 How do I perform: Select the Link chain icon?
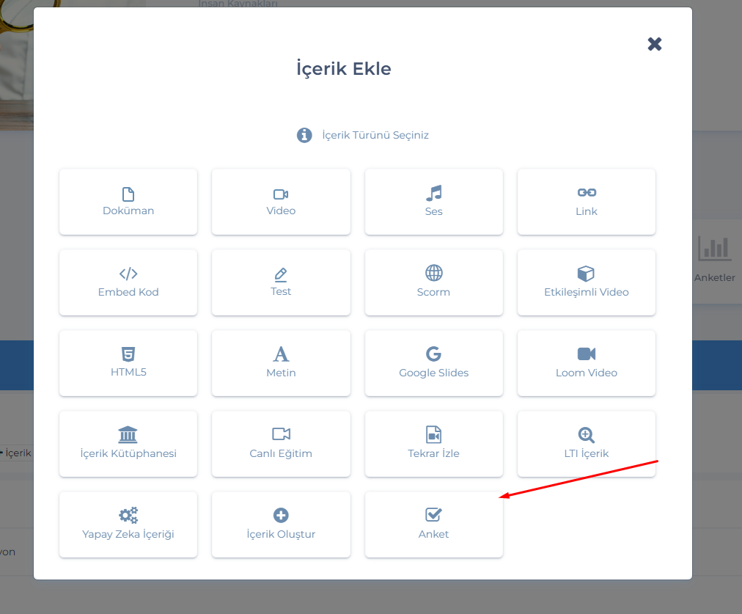(587, 193)
